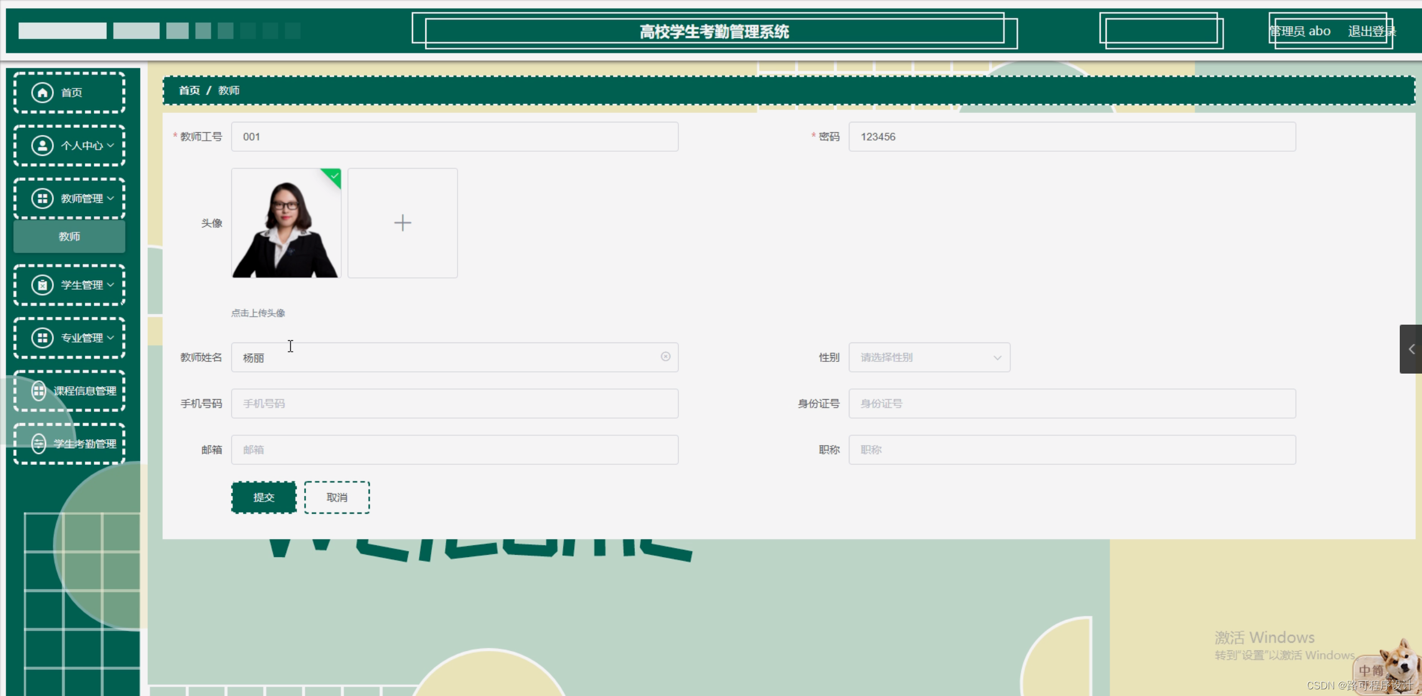Open the 性别 gender dropdown

[928, 357]
